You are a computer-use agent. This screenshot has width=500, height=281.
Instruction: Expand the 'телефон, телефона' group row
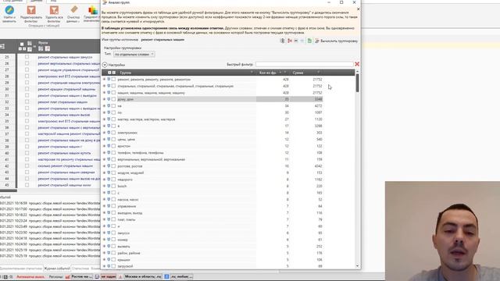104,153
